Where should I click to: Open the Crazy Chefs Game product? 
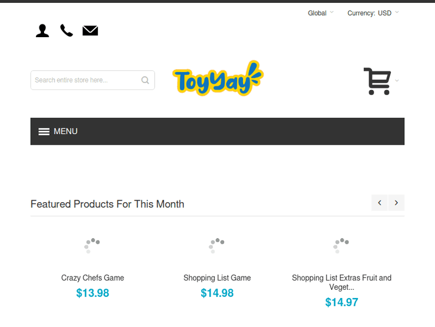pyautogui.click(x=93, y=278)
